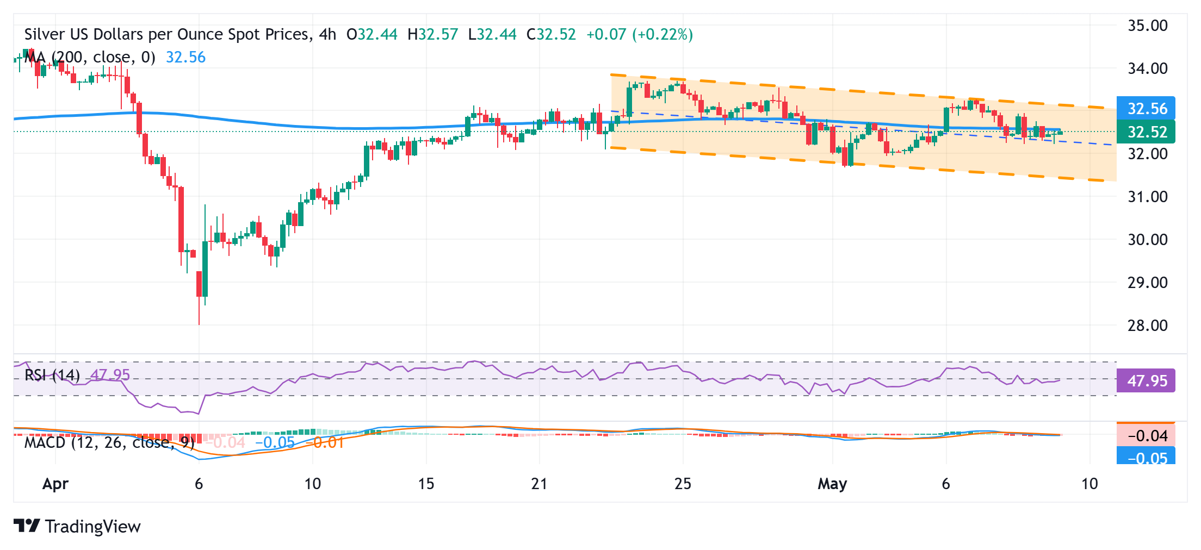This screenshot has width=1201, height=550.
Task: Click the +0.07 (+0.22%) change value
Action: coord(639,34)
